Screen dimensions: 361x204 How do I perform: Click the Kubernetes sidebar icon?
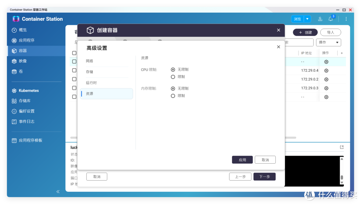[x=14, y=91]
